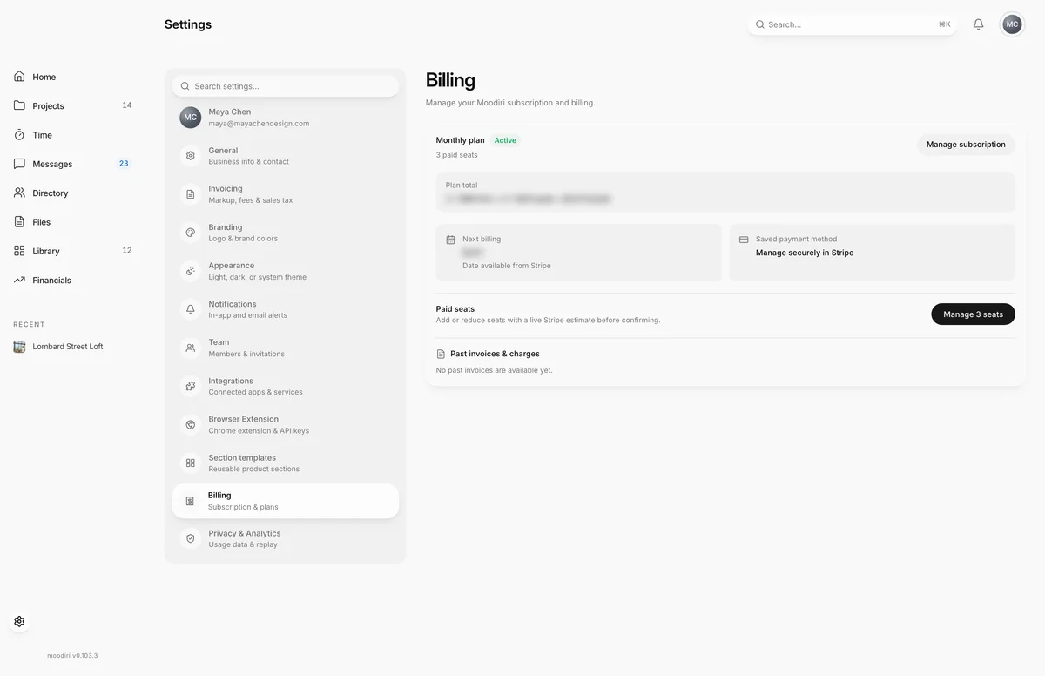Focus the Search settings field
The height and width of the screenshot is (676, 1045).
(x=286, y=86)
